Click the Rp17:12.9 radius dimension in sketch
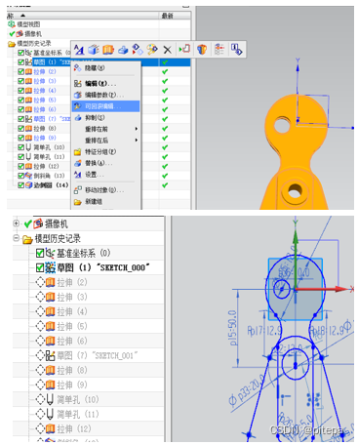The image size is (358, 445). coord(264,331)
